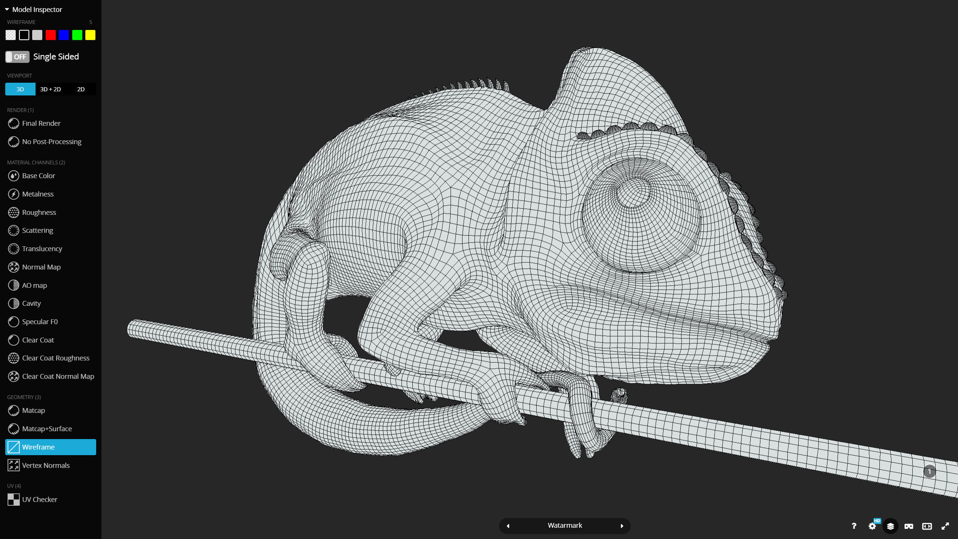Viewport: 958px width, 539px height.
Task: Switch viewport to 2D tab
Action: click(81, 89)
